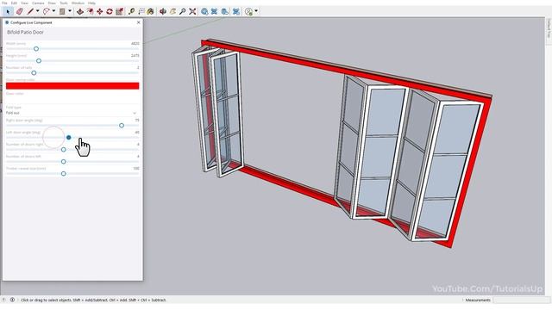Open the Extension Warehouse
Viewport: 552px width, 310px height.
click(x=214, y=11)
